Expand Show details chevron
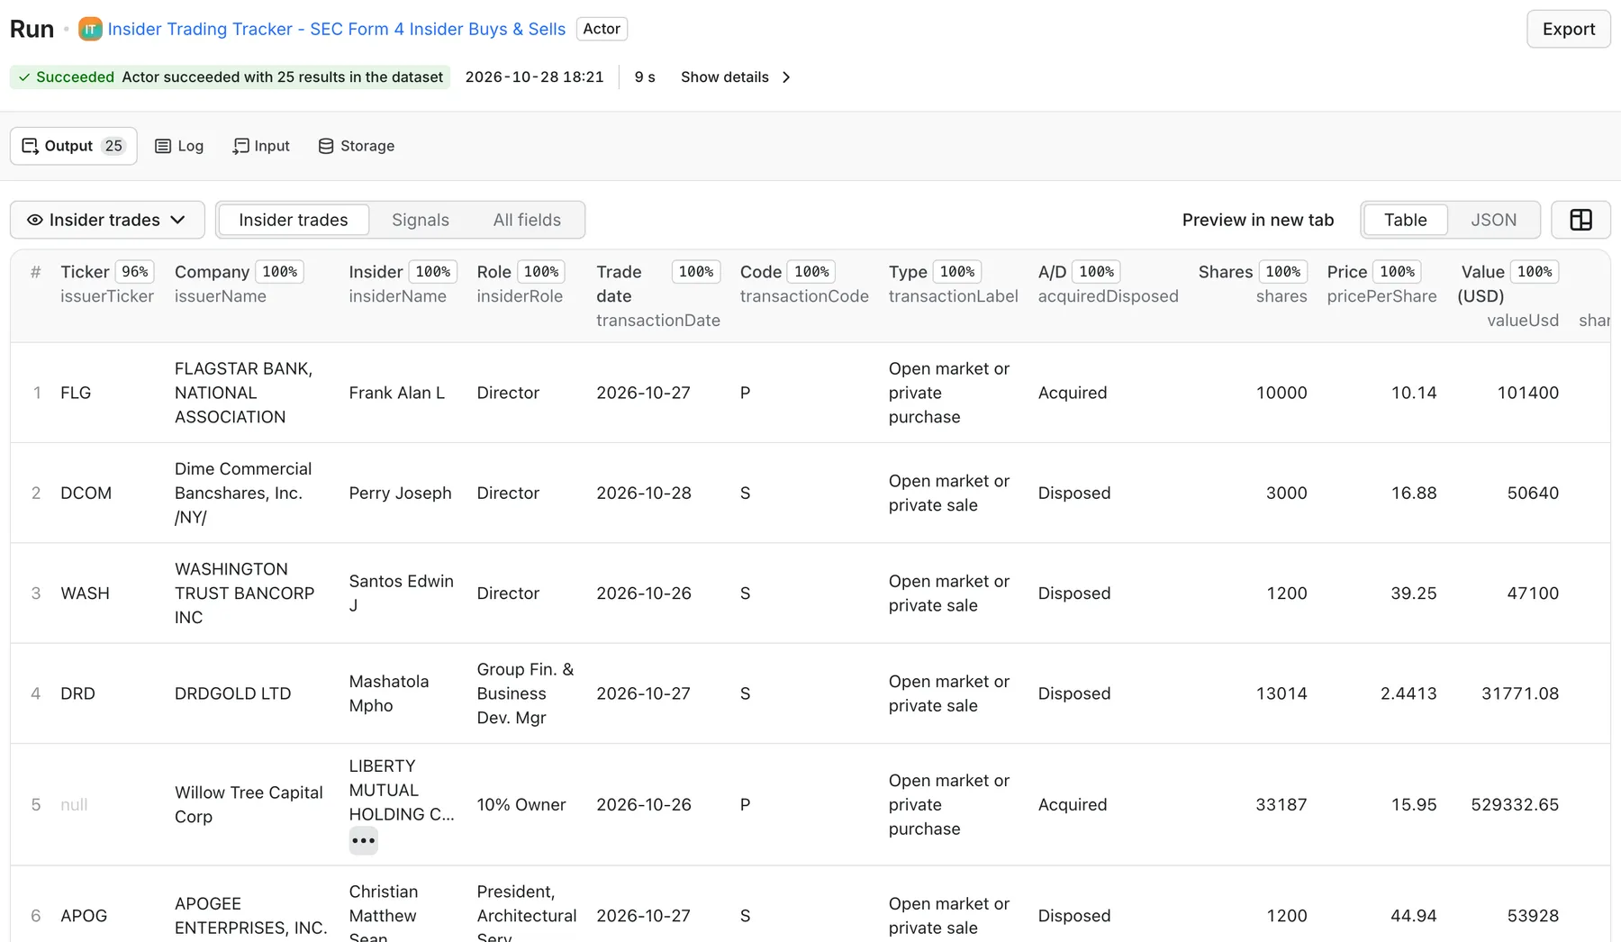 786,77
